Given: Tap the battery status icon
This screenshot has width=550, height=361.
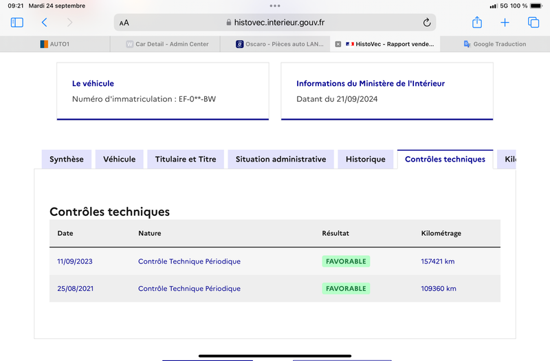Looking at the screenshot, I should 536,6.
